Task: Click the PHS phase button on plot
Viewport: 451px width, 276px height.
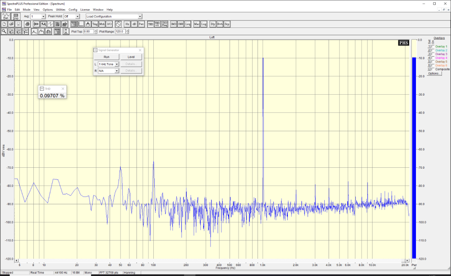Action: click(404, 43)
